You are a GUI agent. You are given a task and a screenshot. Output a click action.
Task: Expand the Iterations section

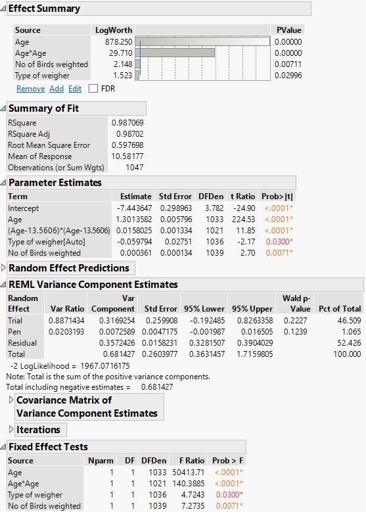[x=11, y=430]
